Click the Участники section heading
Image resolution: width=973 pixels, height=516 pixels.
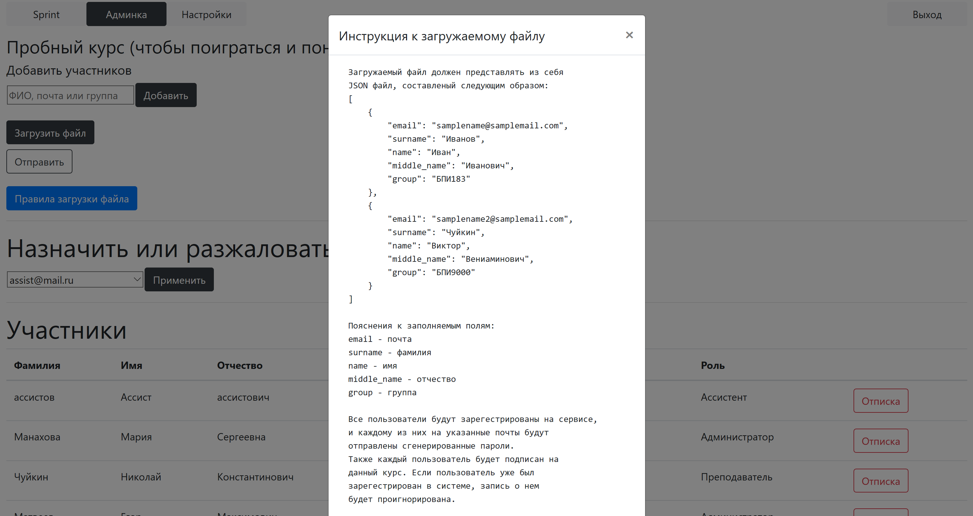pos(66,330)
